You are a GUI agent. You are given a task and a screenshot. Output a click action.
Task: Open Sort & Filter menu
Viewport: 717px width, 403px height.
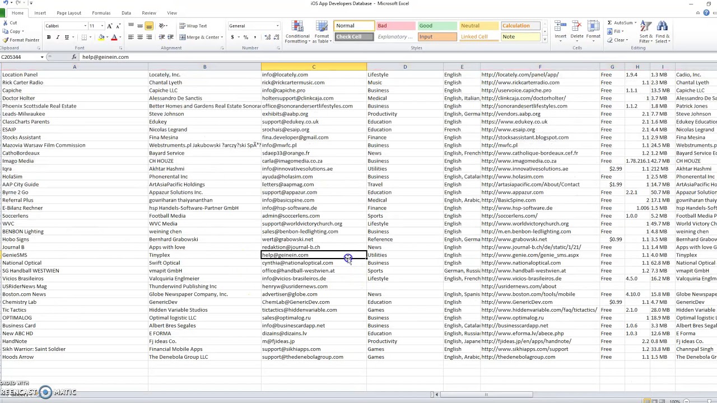pyautogui.click(x=646, y=32)
